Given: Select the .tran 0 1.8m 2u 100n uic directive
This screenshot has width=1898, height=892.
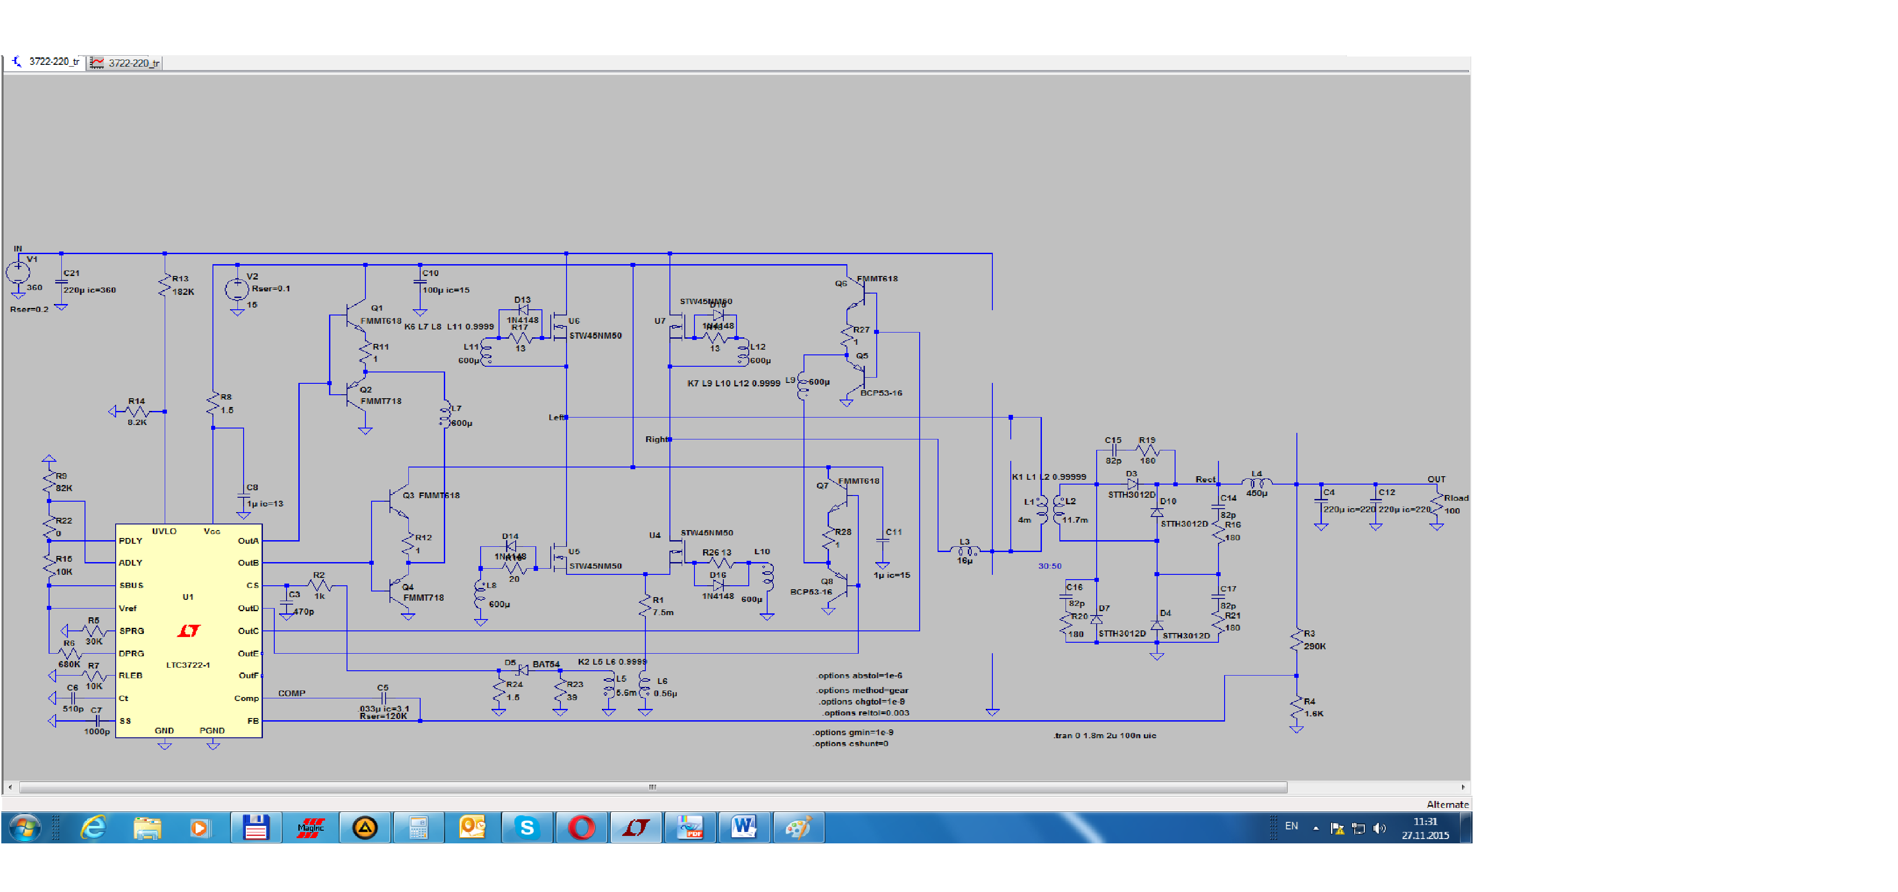Looking at the screenshot, I should pyautogui.click(x=1105, y=735).
